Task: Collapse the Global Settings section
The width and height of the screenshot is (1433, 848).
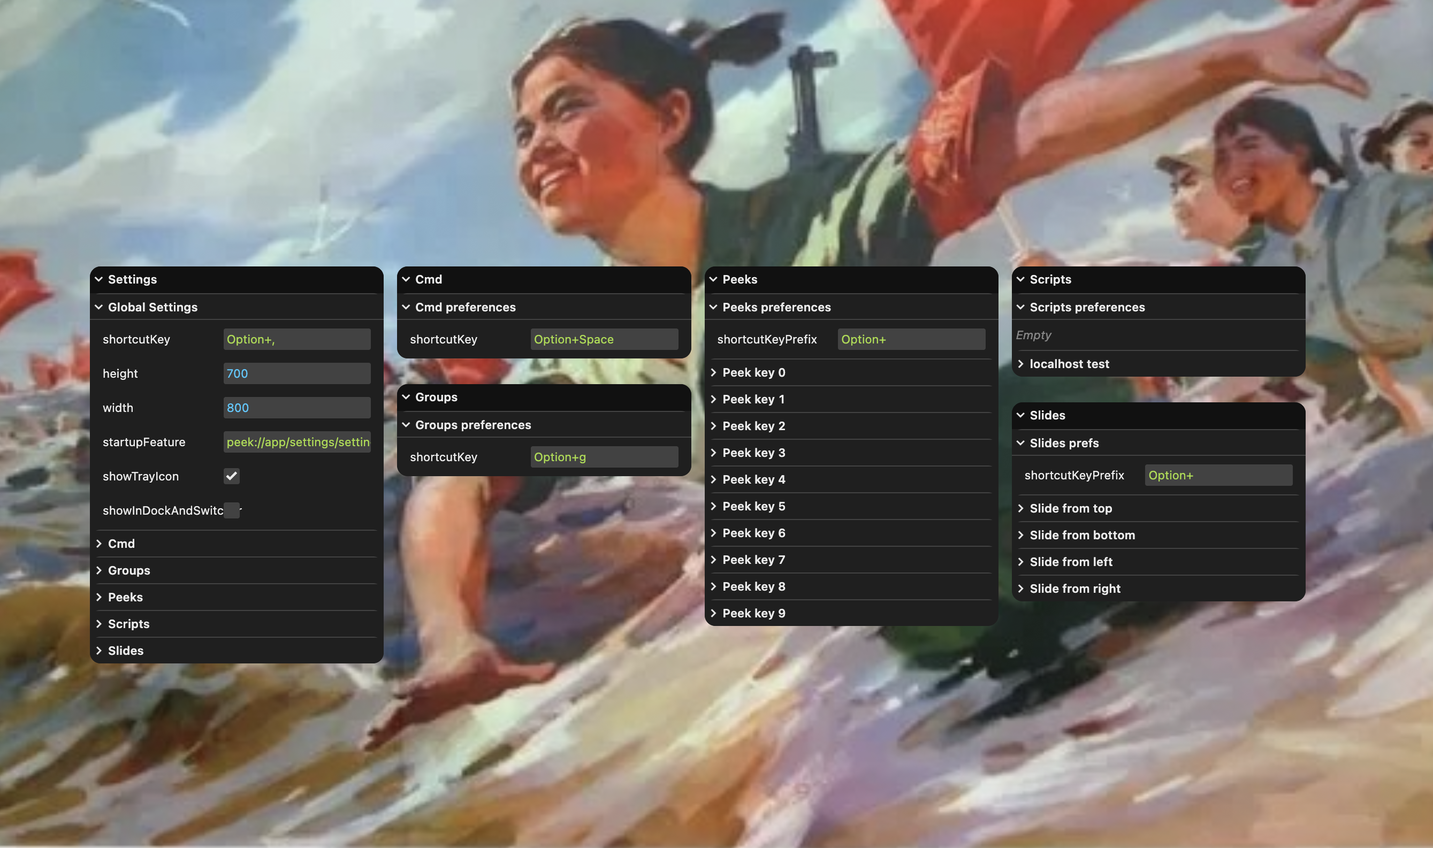Action: point(98,307)
